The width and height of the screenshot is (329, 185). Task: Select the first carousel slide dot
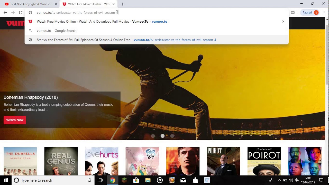pos(153,136)
